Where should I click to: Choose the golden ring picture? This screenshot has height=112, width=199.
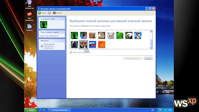102,35
